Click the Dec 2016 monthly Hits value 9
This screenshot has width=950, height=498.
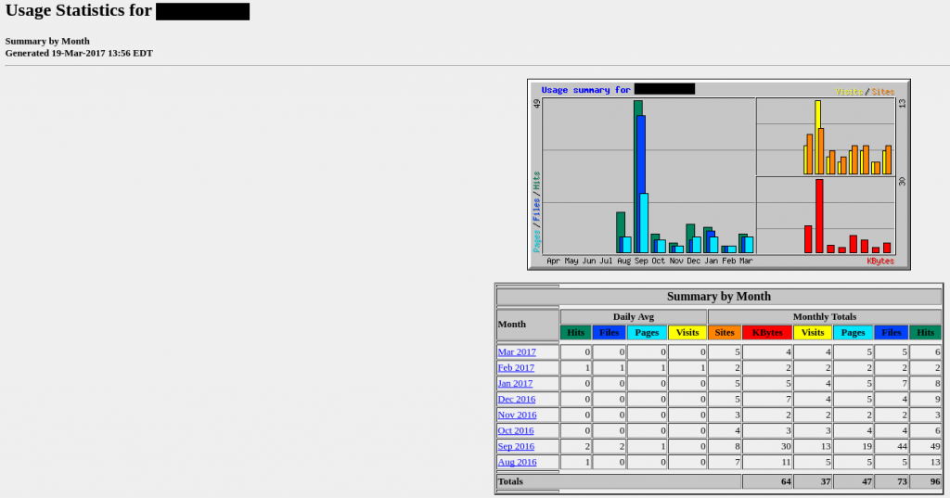click(937, 400)
